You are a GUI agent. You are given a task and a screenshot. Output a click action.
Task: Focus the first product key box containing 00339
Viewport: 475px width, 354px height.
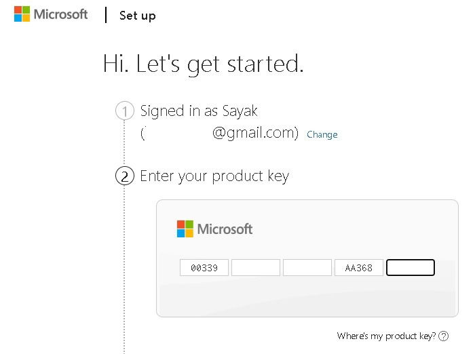pyautogui.click(x=204, y=268)
